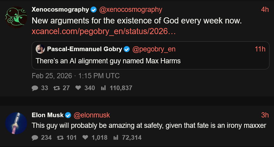The image size is (274, 147).
Task: Retweet Elon Musk's reply via the retweet icon
Action: pos(60,138)
